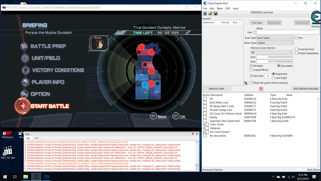Click the OK circle button in game
The width and height of the screenshot is (321, 181).
point(176,116)
